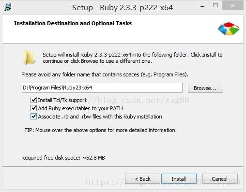Close the Setup window
246x192 pixels.
coord(232,5)
